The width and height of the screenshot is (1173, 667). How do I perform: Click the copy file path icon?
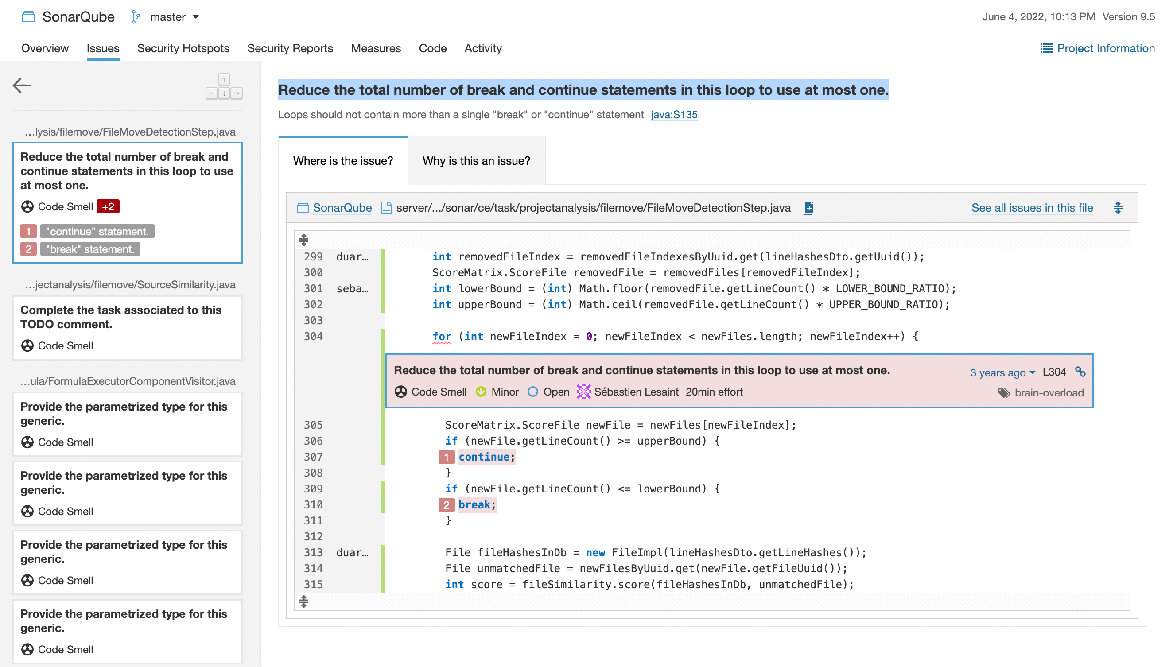[808, 208]
